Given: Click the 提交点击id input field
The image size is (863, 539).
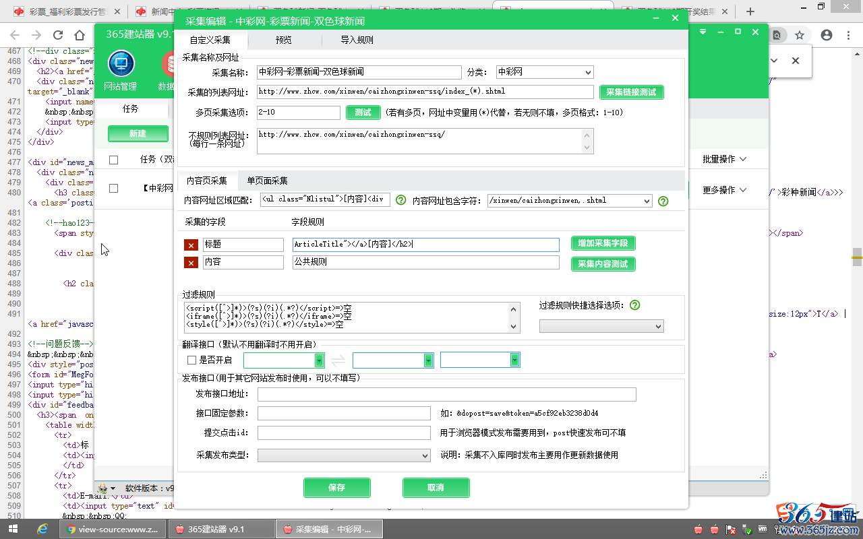Looking at the screenshot, I should tap(344, 433).
